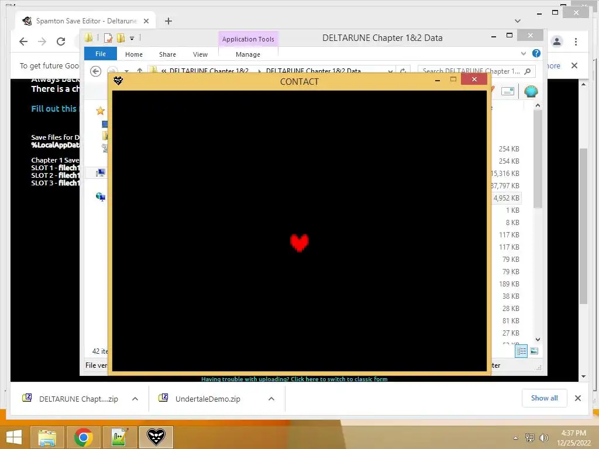
Task: Open Notepad++ from the taskbar
Action: (119, 437)
